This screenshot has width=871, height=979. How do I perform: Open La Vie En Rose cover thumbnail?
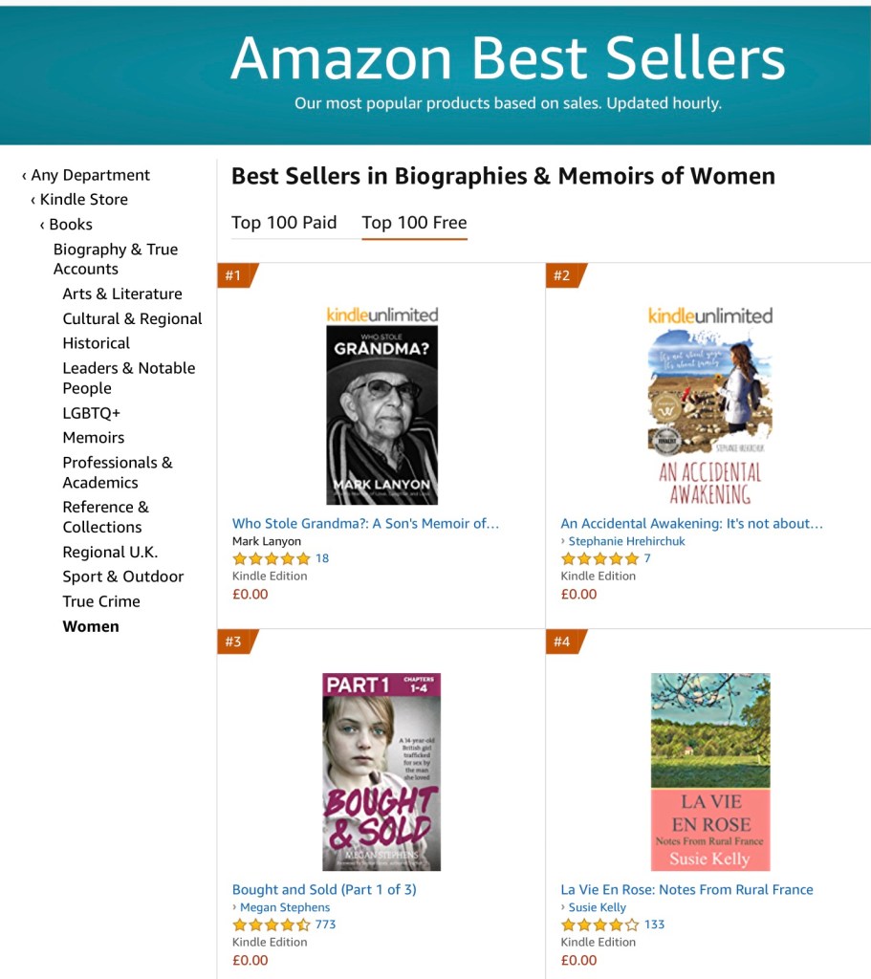[x=709, y=772]
